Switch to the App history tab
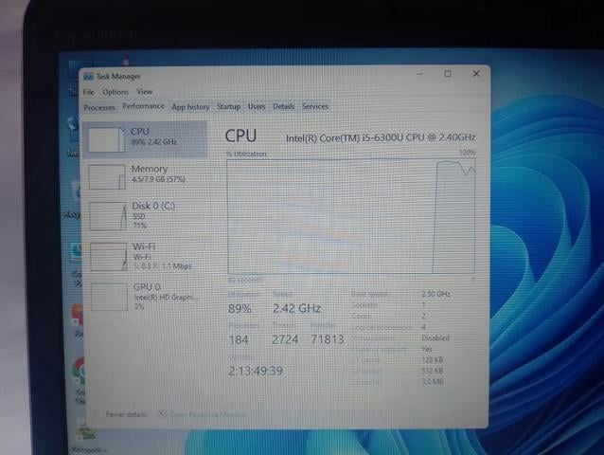 (190, 107)
